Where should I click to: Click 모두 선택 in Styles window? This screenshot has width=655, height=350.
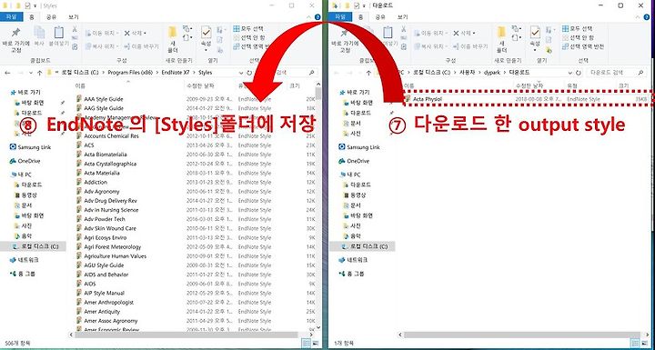tap(248, 29)
